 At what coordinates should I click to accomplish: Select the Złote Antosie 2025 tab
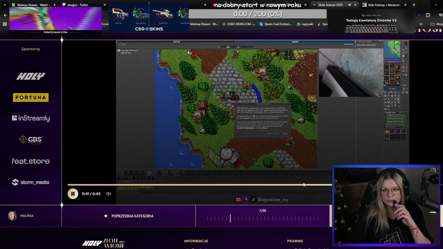pos(331,5)
